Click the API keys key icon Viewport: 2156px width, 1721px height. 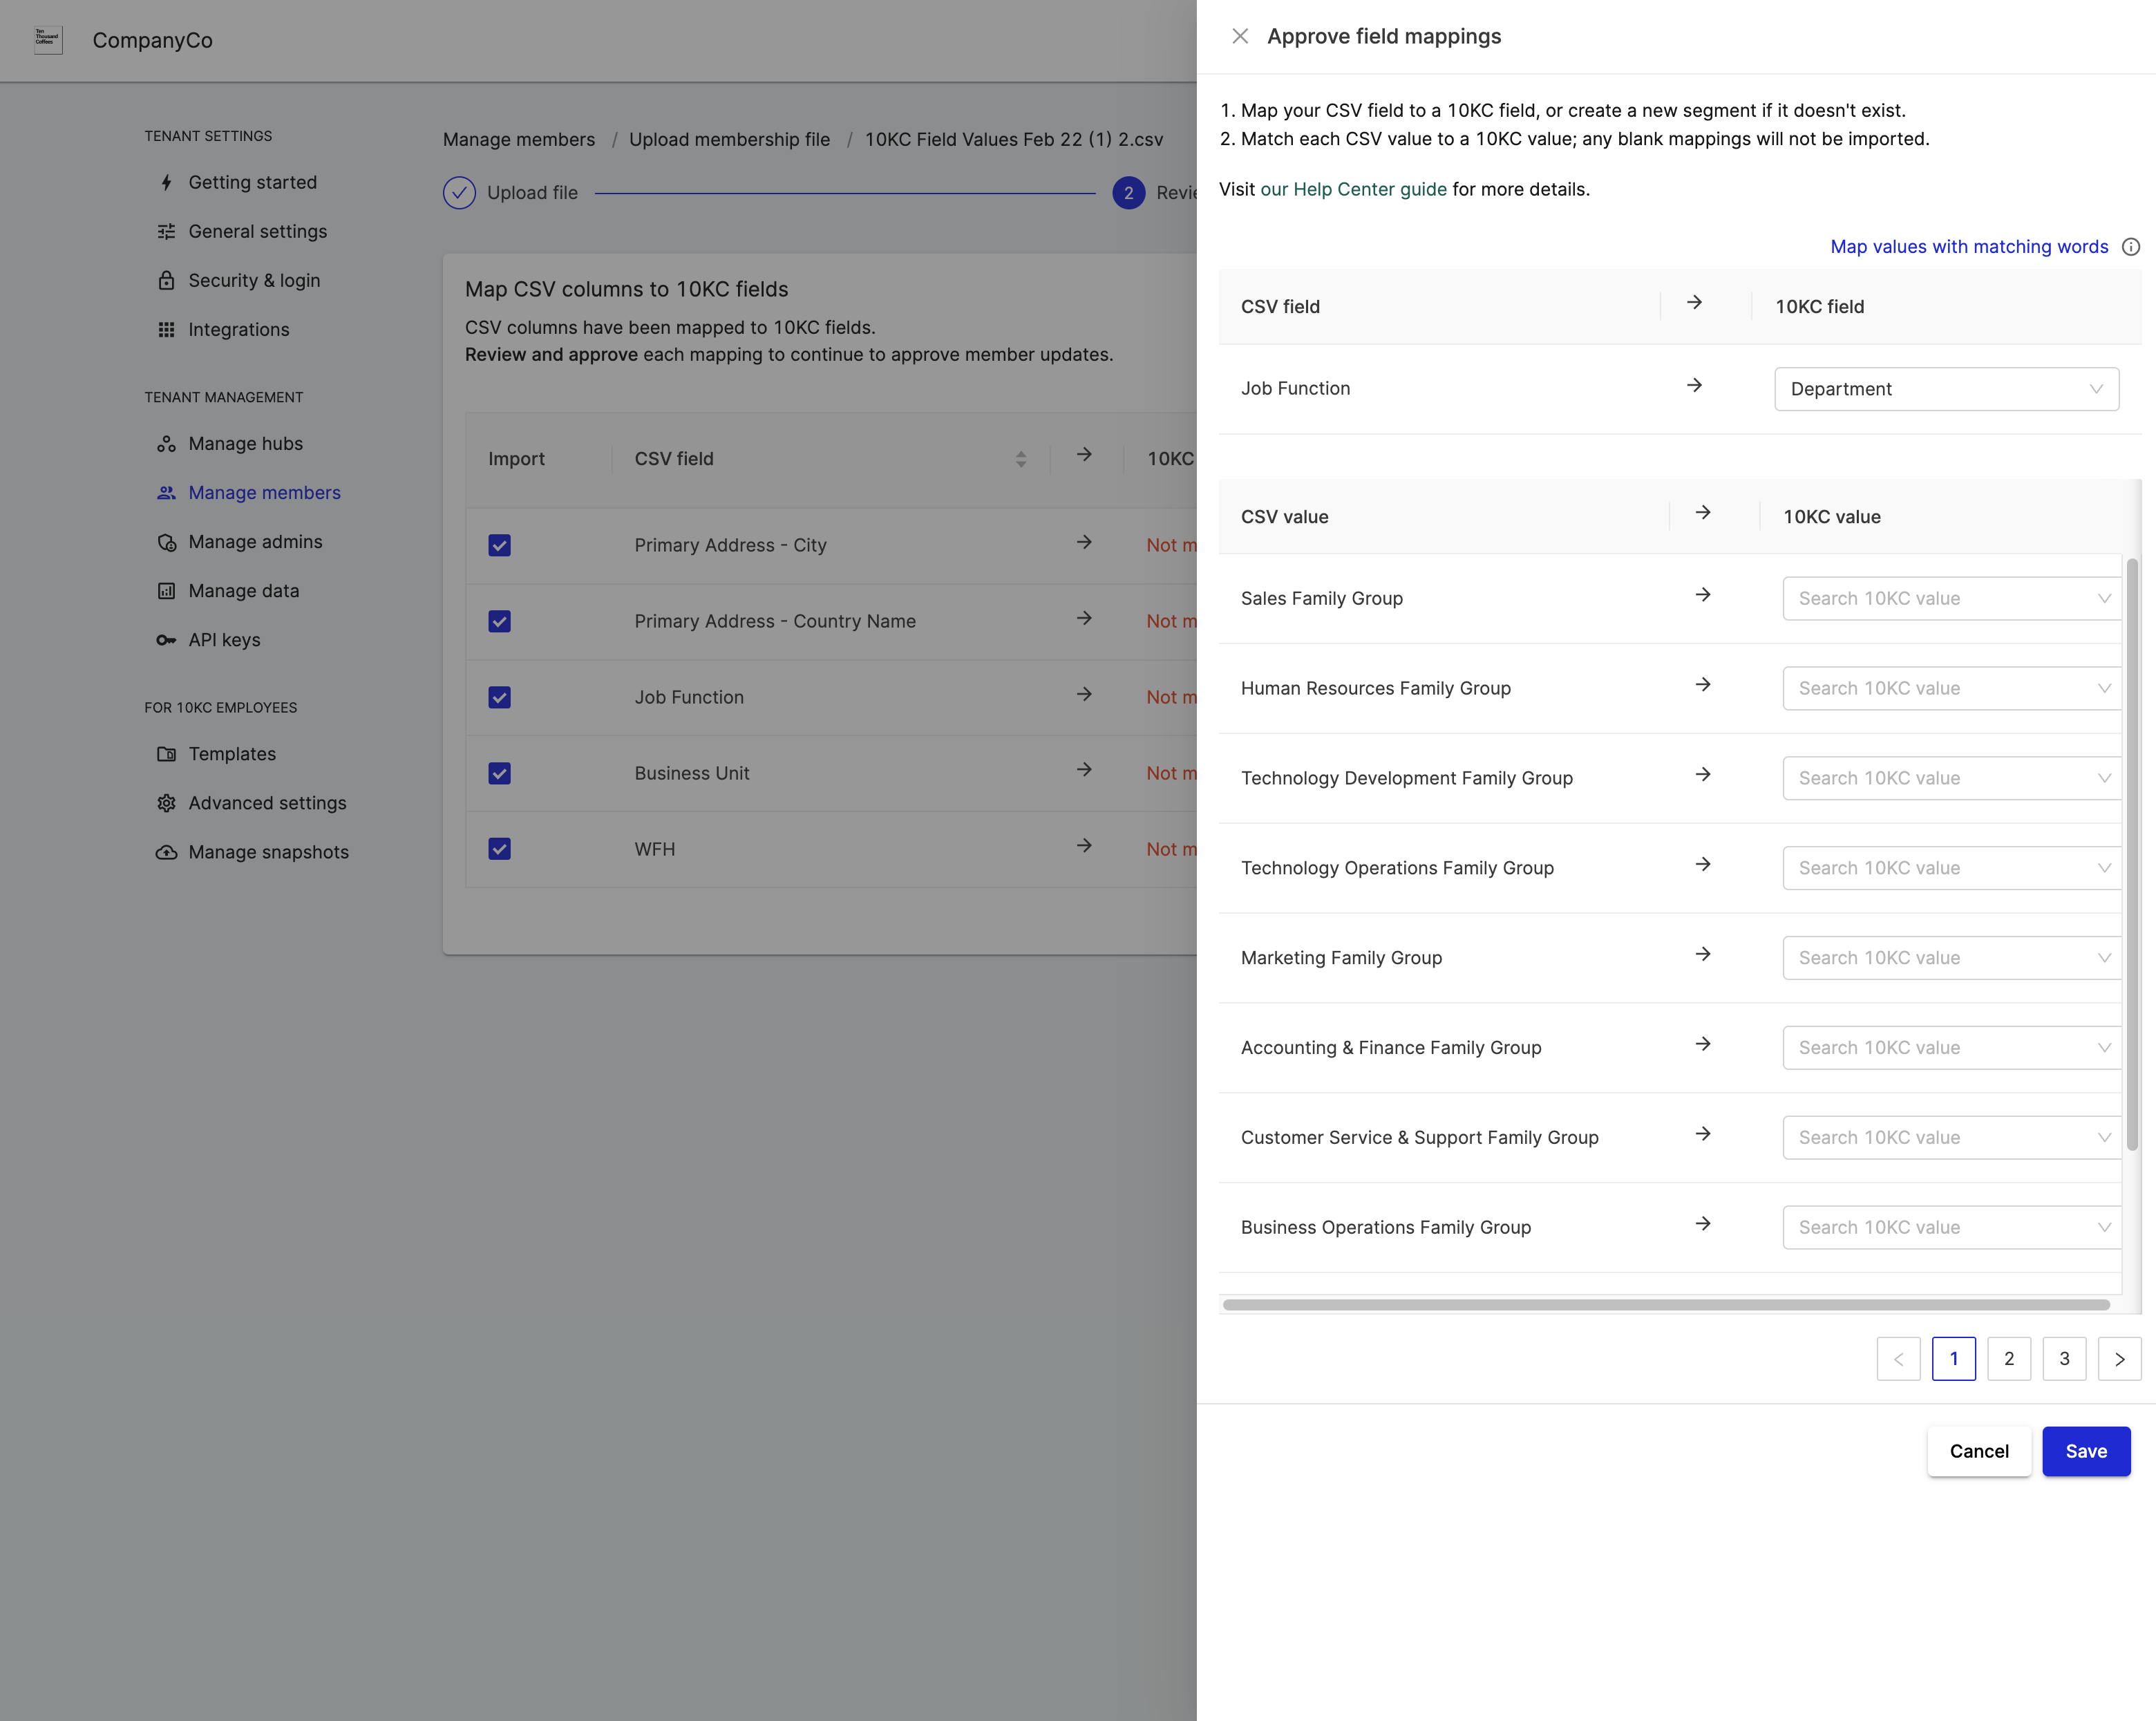click(x=166, y=639)
